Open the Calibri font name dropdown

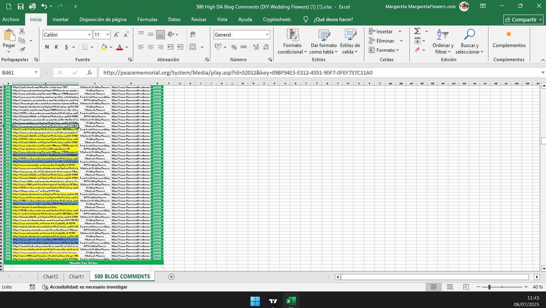pos(89,35)
